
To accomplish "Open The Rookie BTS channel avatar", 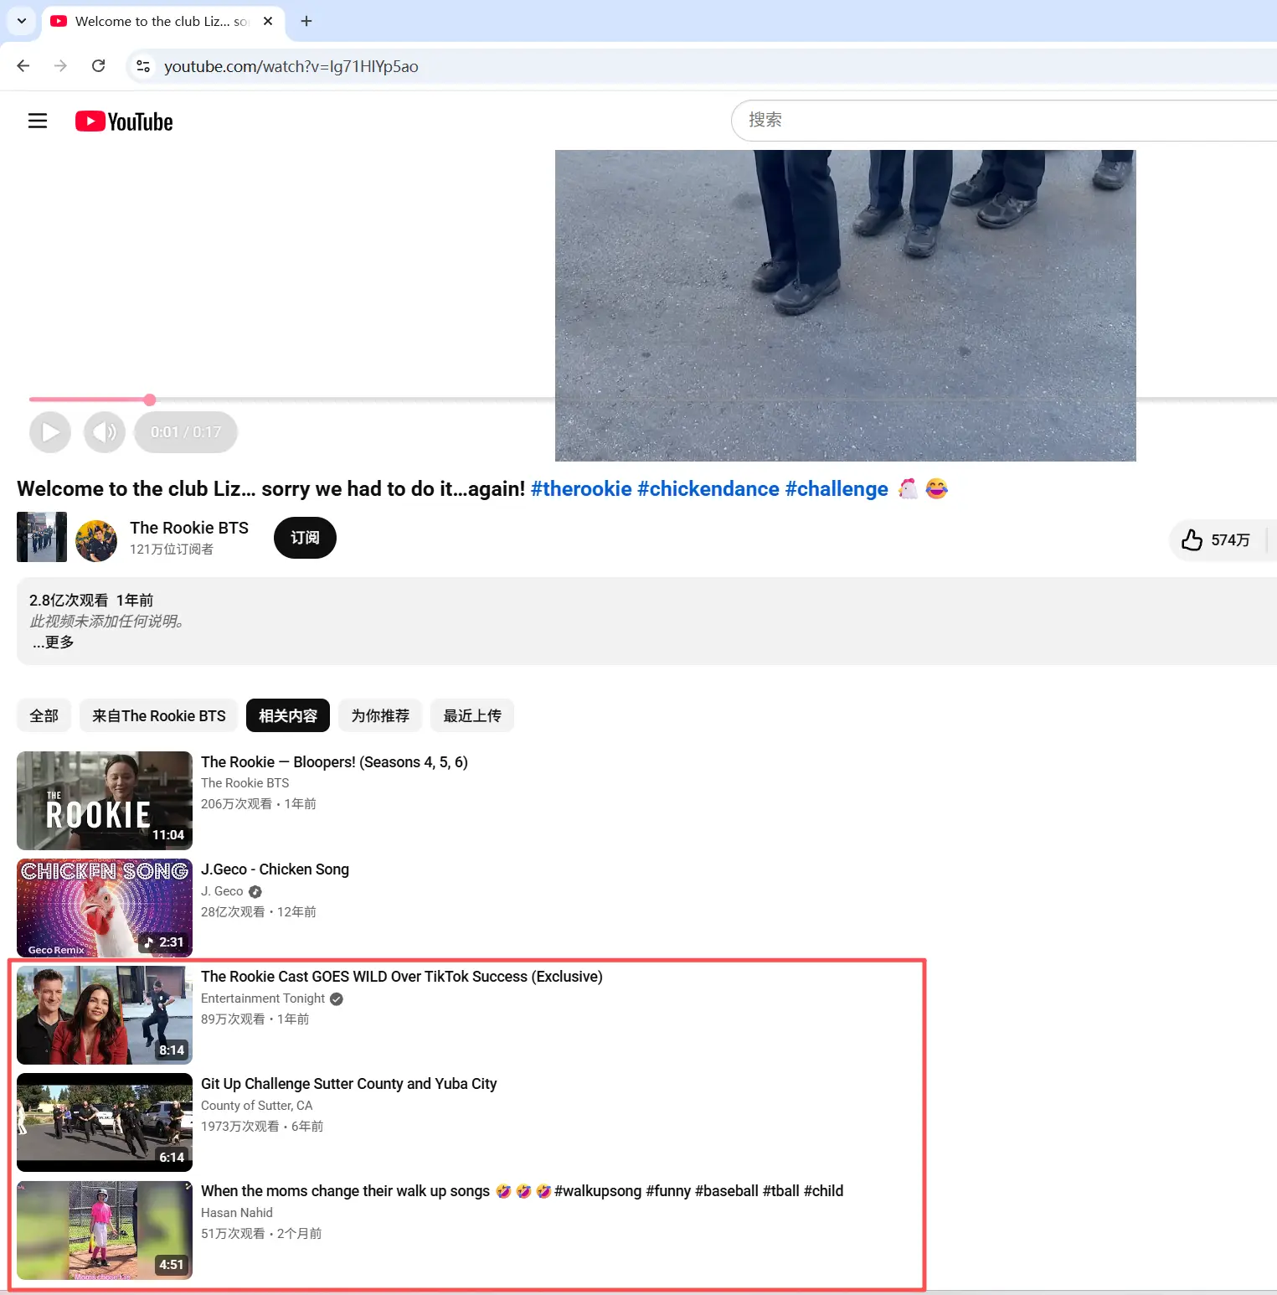I will coord(96,541).
